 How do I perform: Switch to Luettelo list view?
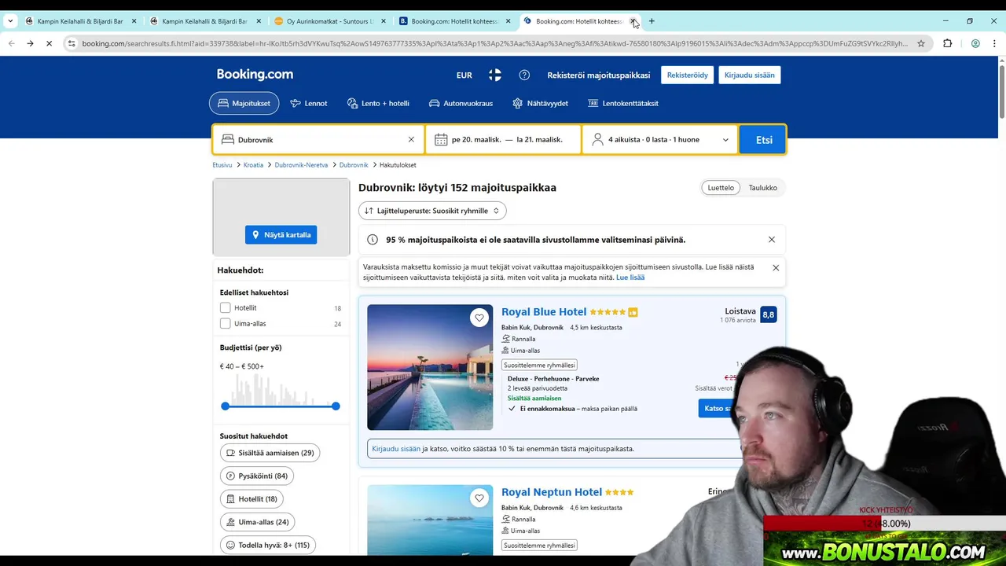click(721, 188)
